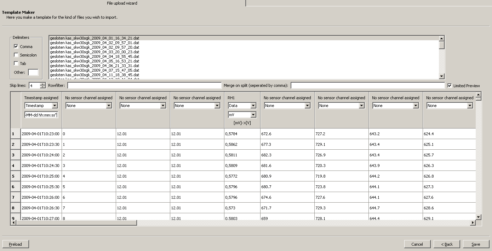Click file list scrollbar down arrow
The height and width of the screenshot is (251, 492).
click(x=441, y=76)
